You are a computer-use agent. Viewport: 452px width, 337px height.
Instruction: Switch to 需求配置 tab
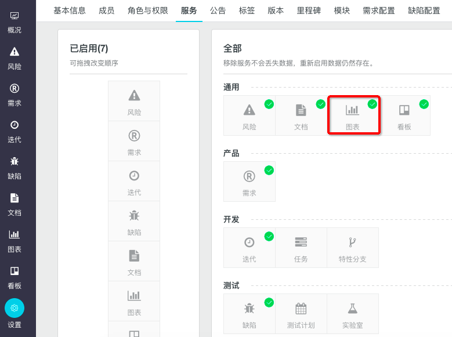tap(378, 10)
